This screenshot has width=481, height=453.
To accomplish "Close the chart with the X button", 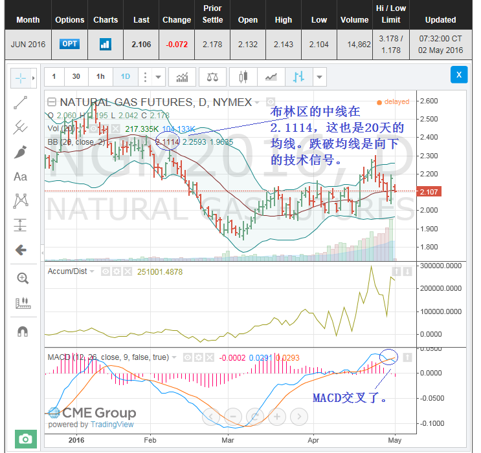I will [458, 76].
